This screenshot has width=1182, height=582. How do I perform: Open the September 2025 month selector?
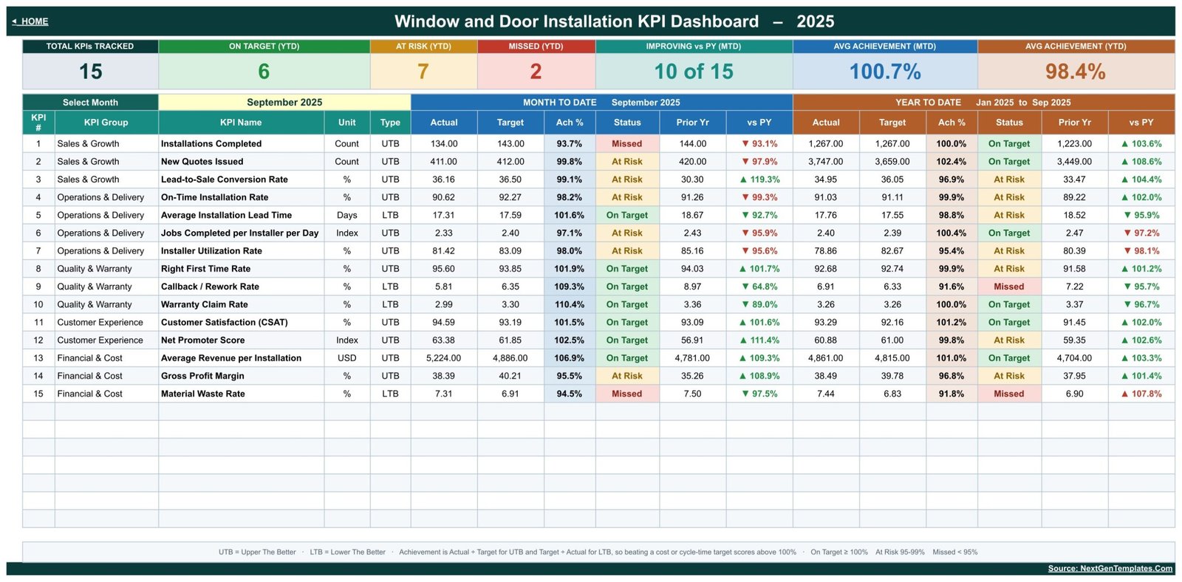(284, 103)
